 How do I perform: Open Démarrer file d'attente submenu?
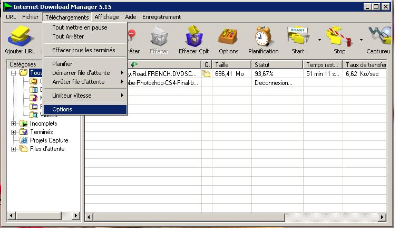point(85,73)
